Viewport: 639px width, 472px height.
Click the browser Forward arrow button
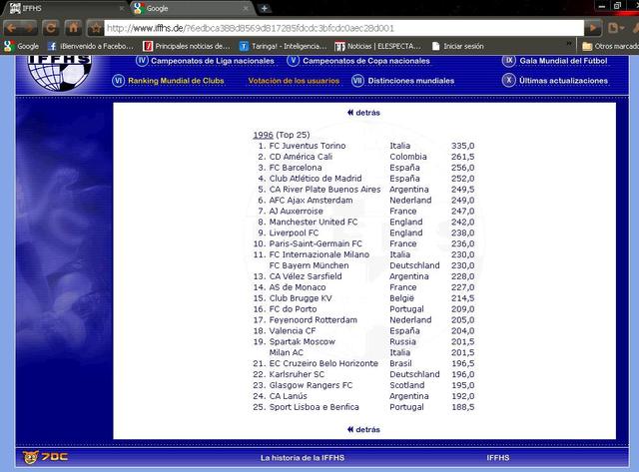30,28
